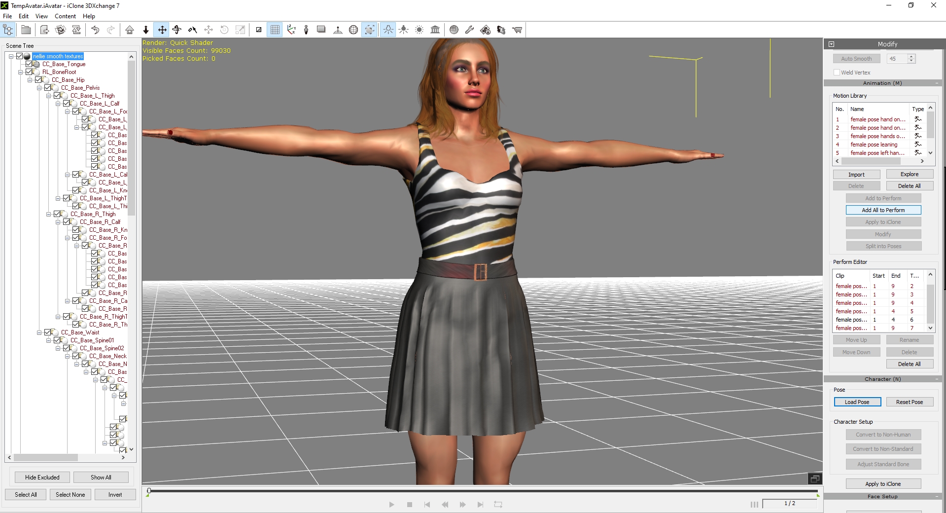The image size is (946, 513).
Task: Toggle the bounding box selection icon
Action: (x=369, y=30)
